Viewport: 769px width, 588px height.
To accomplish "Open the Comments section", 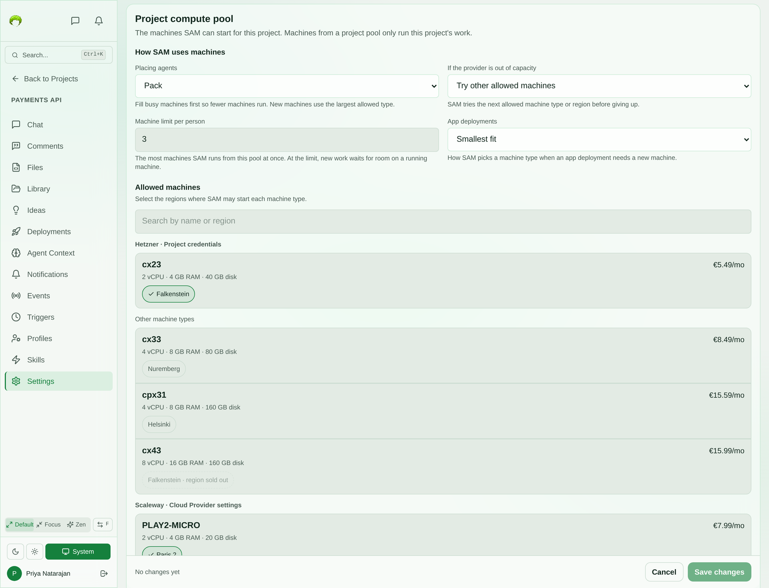I will 59,146.
